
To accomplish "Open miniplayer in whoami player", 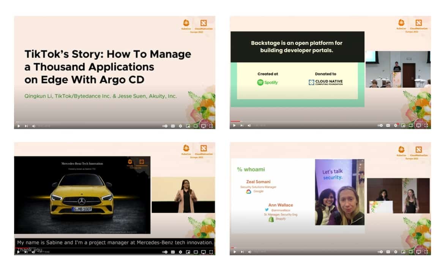I will point(403,252).
